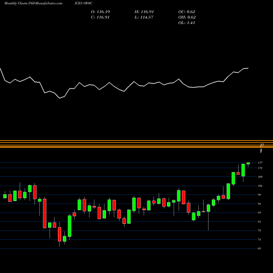Click the 89 price axis label
This screenshot has height=273, width=273.
tap(259, 212)
